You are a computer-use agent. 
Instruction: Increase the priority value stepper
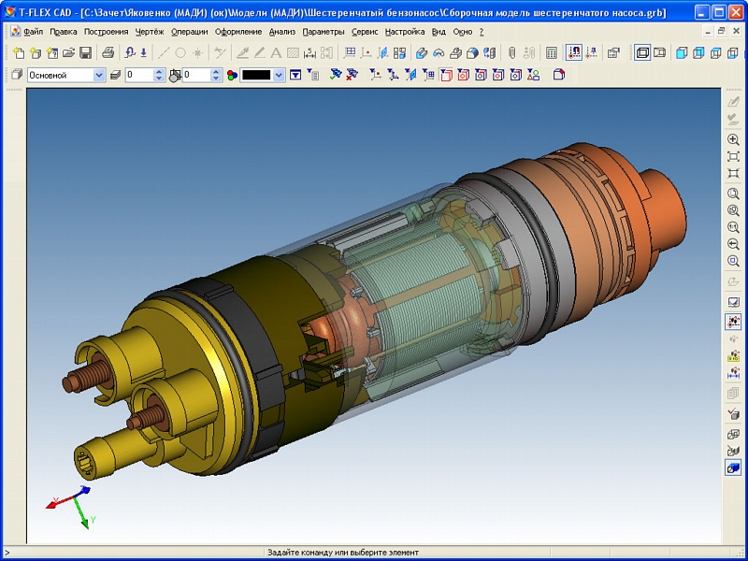(217, 72)
